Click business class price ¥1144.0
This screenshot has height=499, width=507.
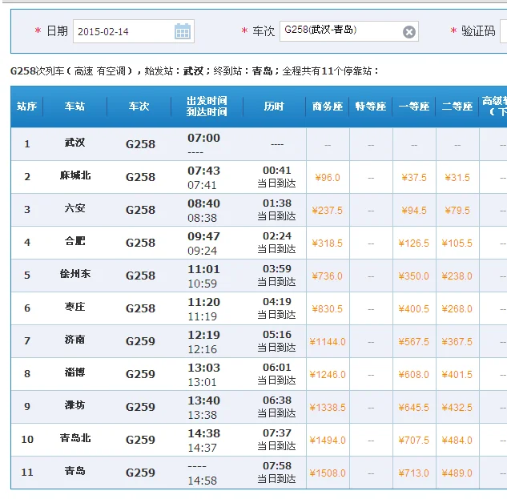coord(328,342)
